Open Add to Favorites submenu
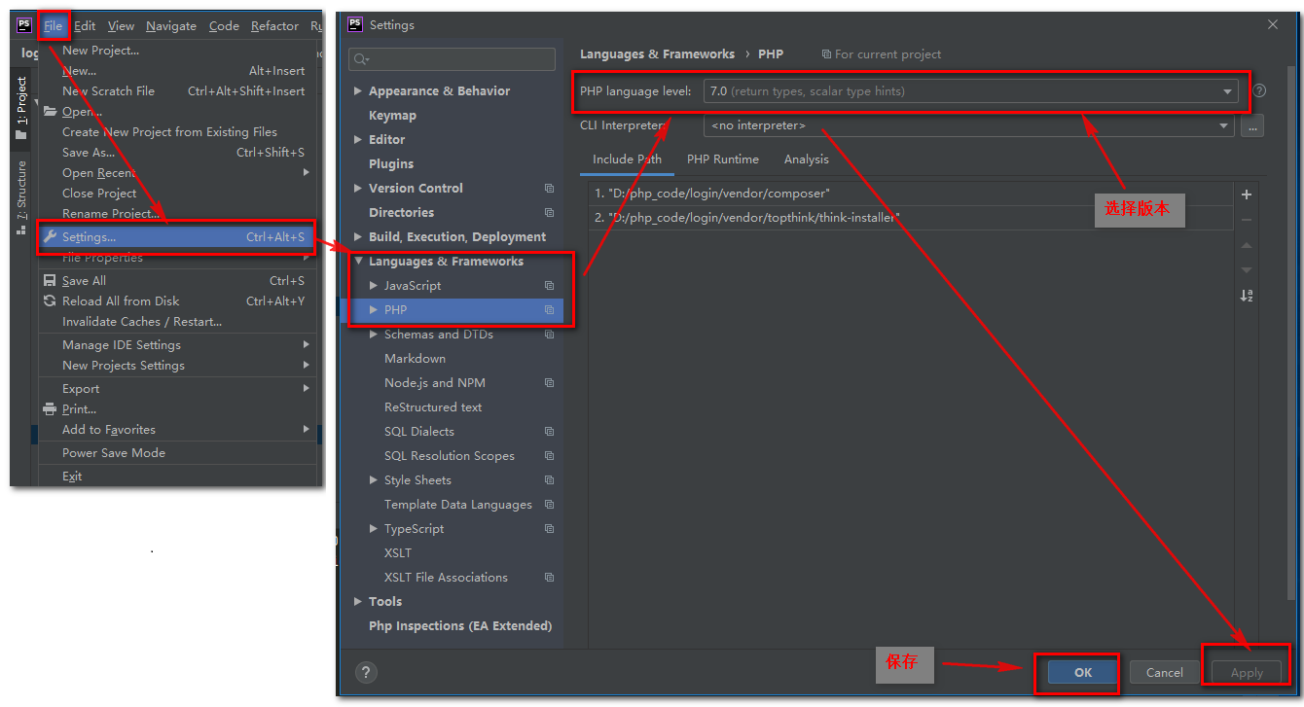This screenshot has width=1304, height=707. pos(176,430)
